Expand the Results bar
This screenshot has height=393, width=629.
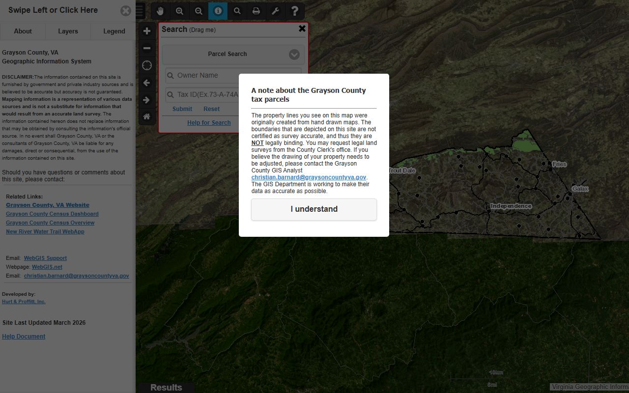coord(166,388)
